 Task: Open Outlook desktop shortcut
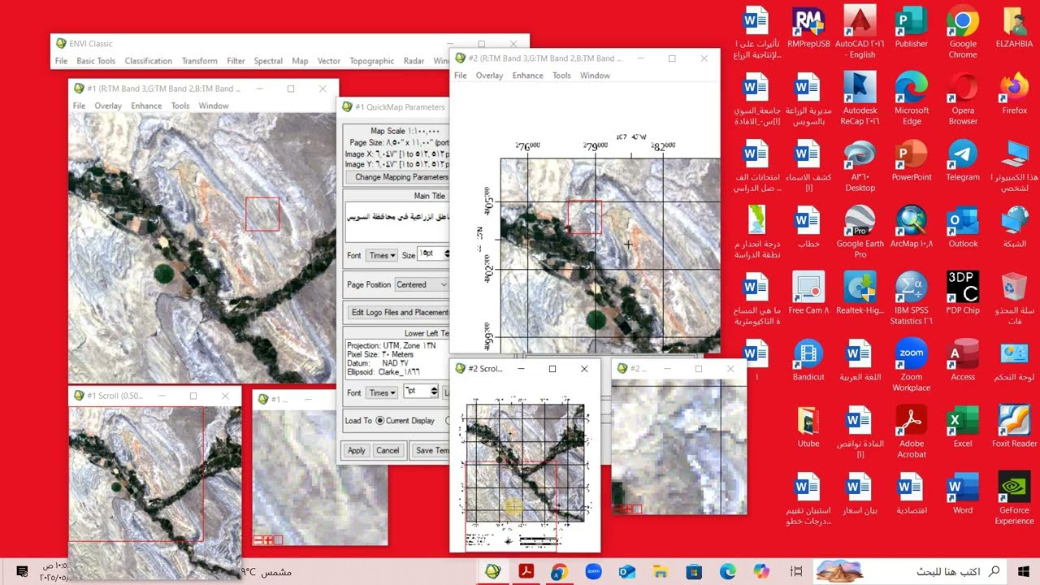[x=963, y=227]
